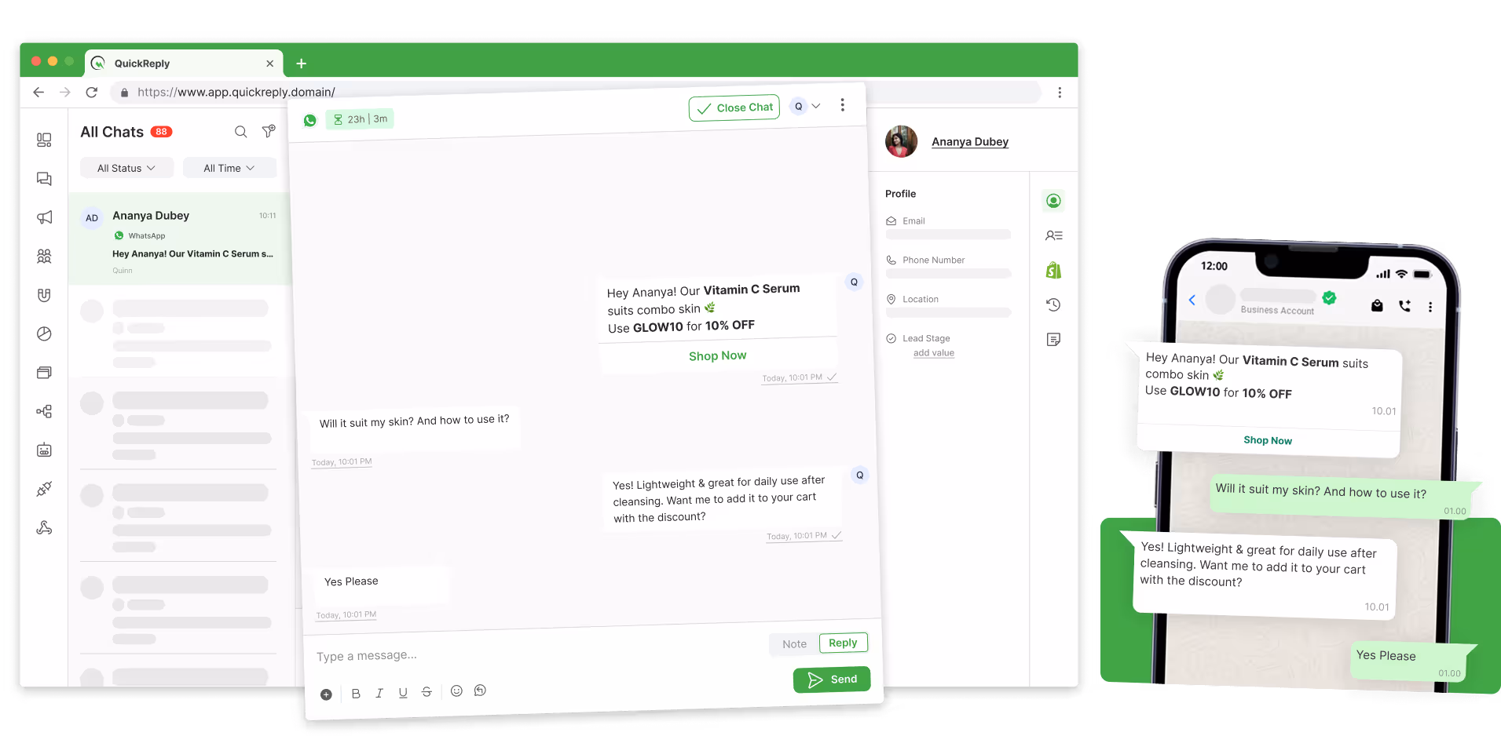Search chats with the magnifier icon
The height and width of the screenshot is (747, 1501).
pos(241,132)
